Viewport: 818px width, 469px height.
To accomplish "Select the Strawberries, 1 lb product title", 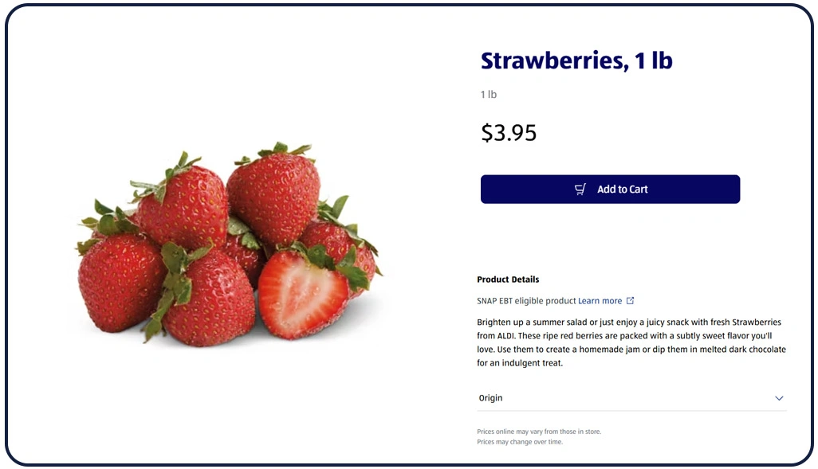I will (x=576, y=60).
